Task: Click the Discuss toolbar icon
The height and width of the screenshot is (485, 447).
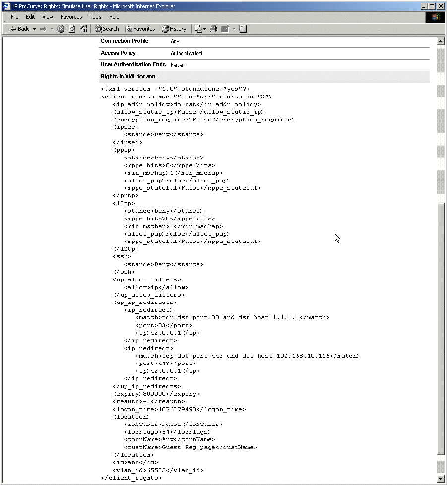Action: tap(243, 29)
